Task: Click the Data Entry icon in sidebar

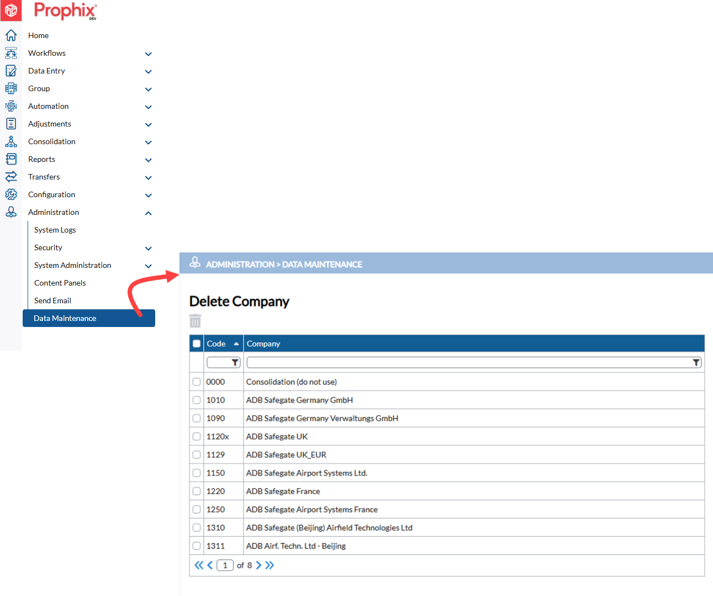Action: 11,71
